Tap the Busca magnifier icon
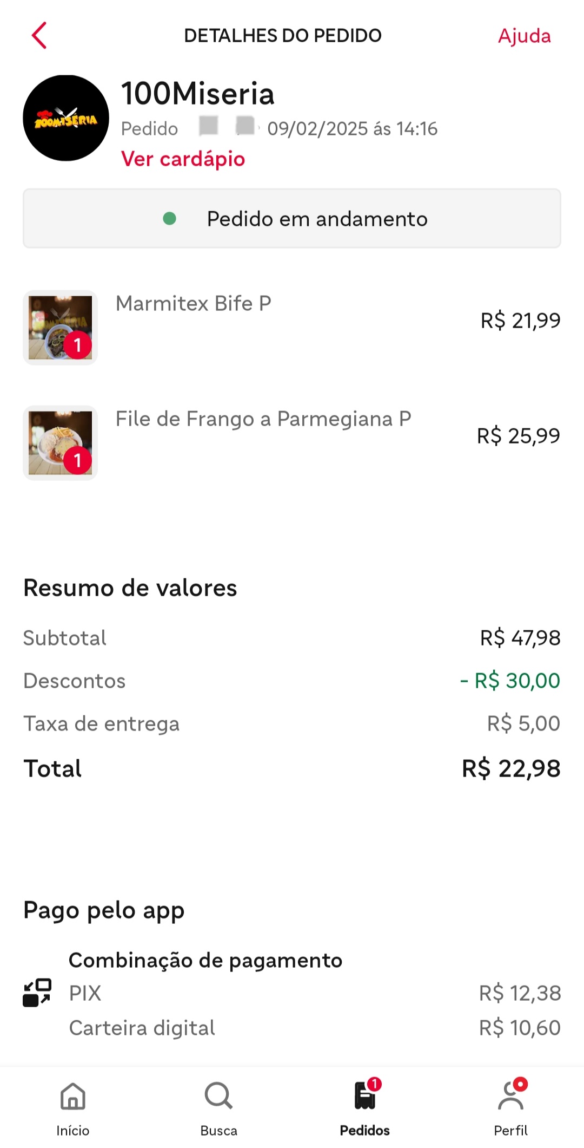Screen dimensions: 584x1148 point(218,1096)
